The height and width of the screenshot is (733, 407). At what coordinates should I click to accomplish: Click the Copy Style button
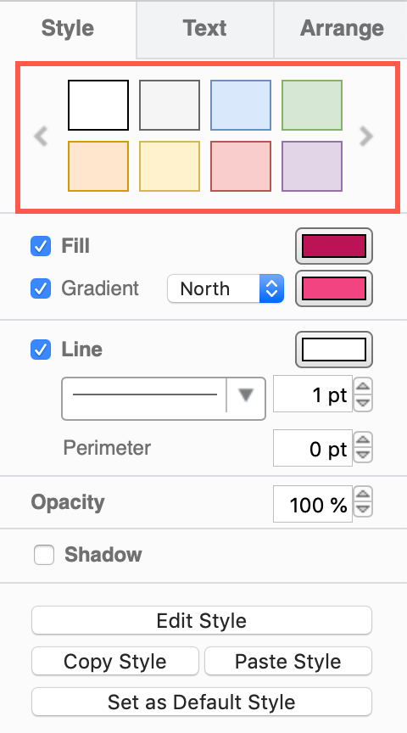[x=115, y=662]
